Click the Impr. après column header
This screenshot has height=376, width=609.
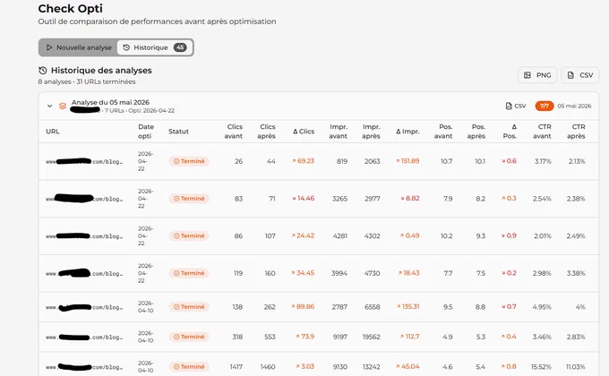(371, 132)
